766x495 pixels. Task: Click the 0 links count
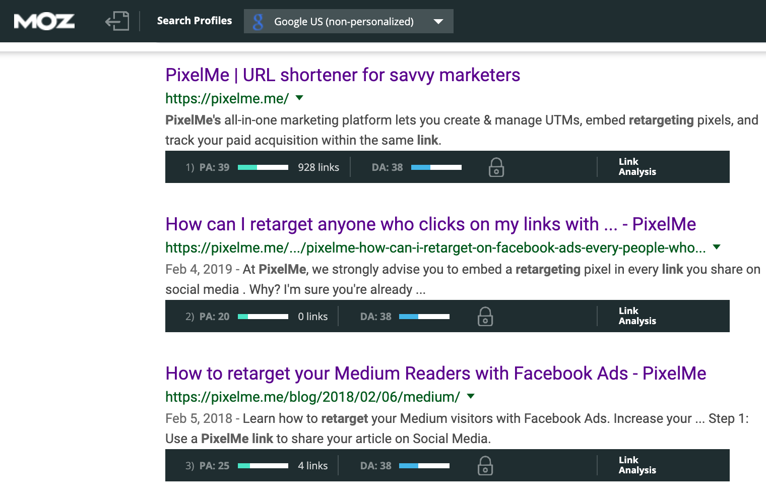(x=313, y=317)
